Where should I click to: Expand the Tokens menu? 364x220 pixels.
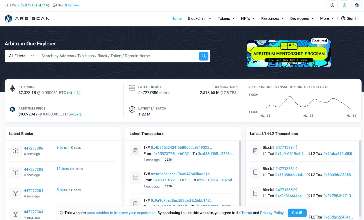point(226,18)
